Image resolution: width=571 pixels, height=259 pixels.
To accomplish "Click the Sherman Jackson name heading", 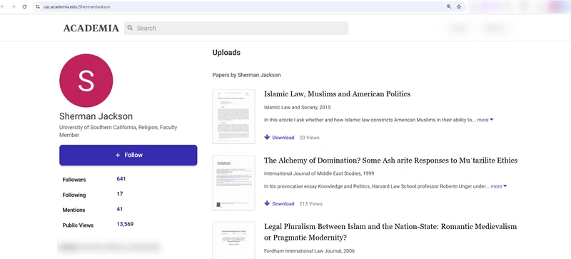I will point(96,116).
